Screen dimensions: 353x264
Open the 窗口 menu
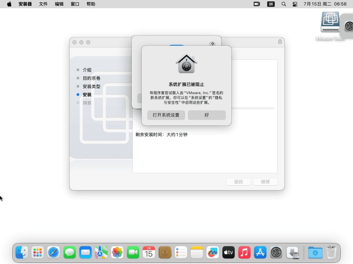click(75, 4)
